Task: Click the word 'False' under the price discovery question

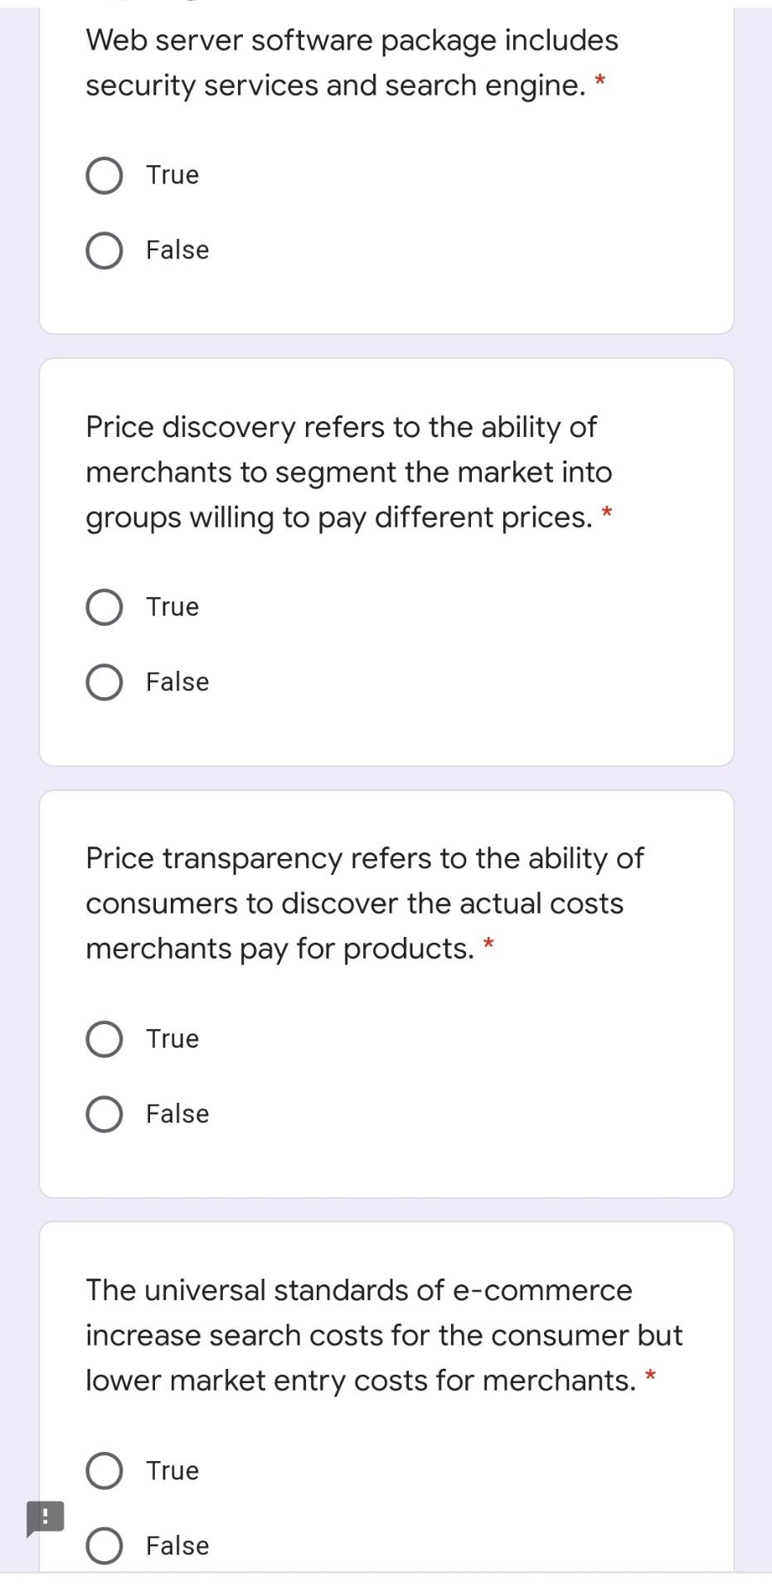Action: (177, 682)
